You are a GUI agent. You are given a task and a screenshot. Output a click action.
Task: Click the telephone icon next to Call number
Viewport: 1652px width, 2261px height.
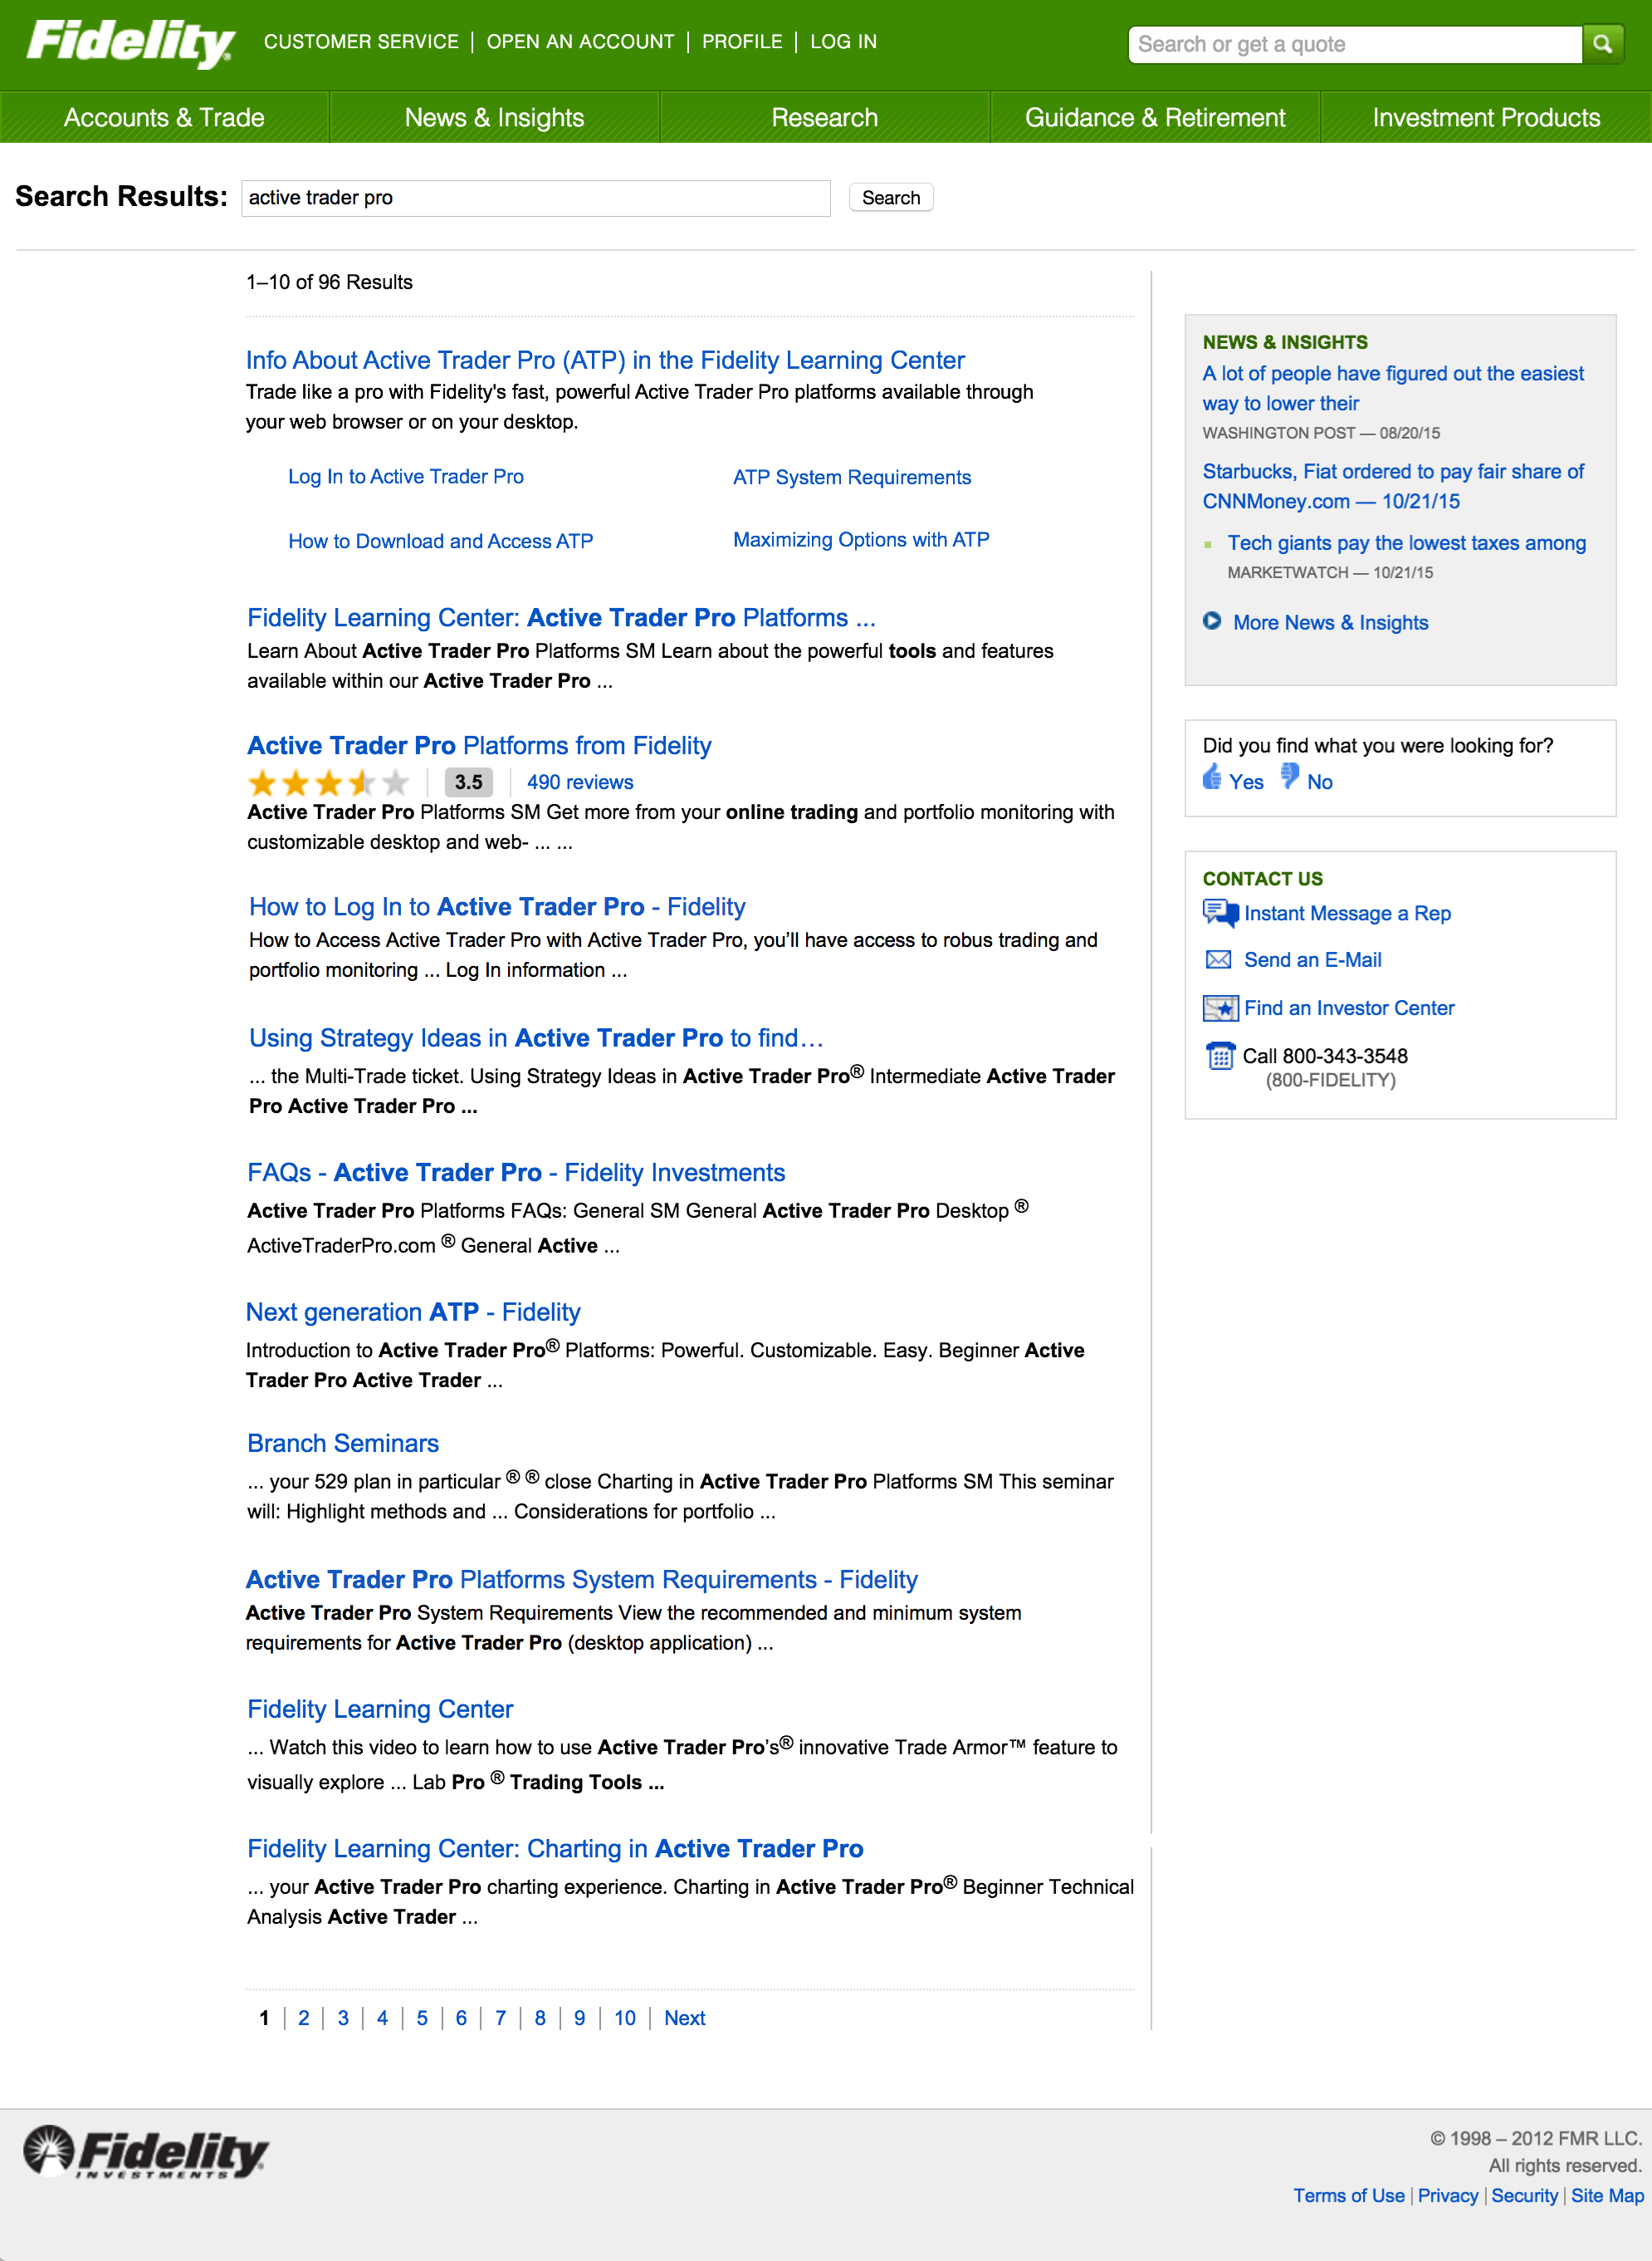pyautogui.click(x=1220, y=1056)
